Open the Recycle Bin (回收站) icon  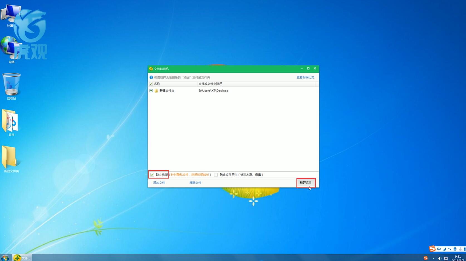point(11,86)
